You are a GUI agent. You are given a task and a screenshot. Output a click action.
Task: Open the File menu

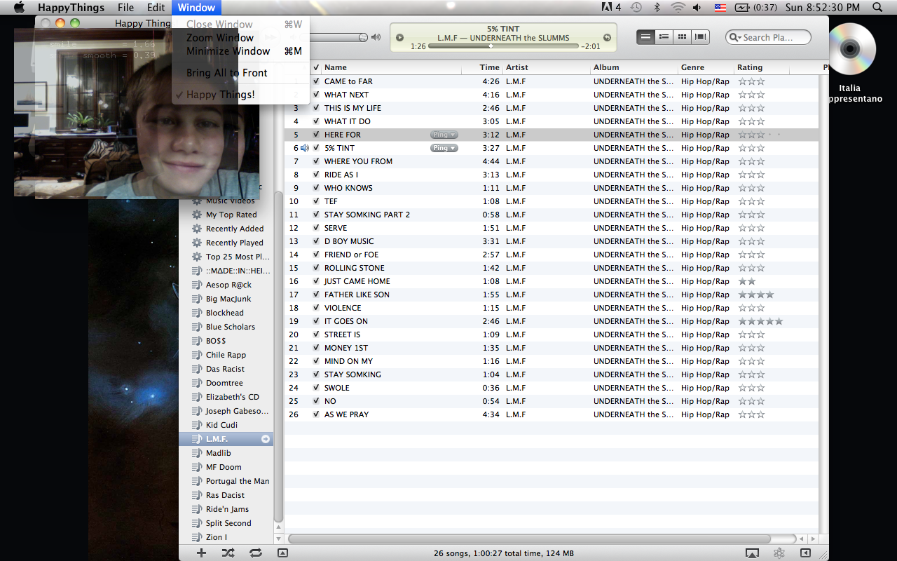[x=125, y=8]
